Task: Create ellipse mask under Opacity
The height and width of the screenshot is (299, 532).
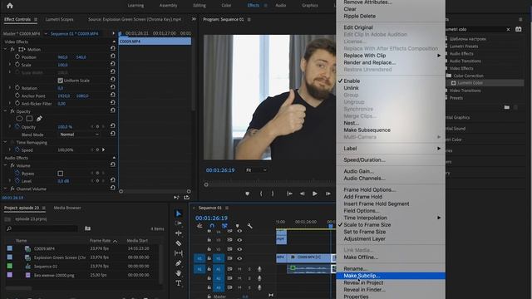Action: pyautogui.click(x=19, y=119)
